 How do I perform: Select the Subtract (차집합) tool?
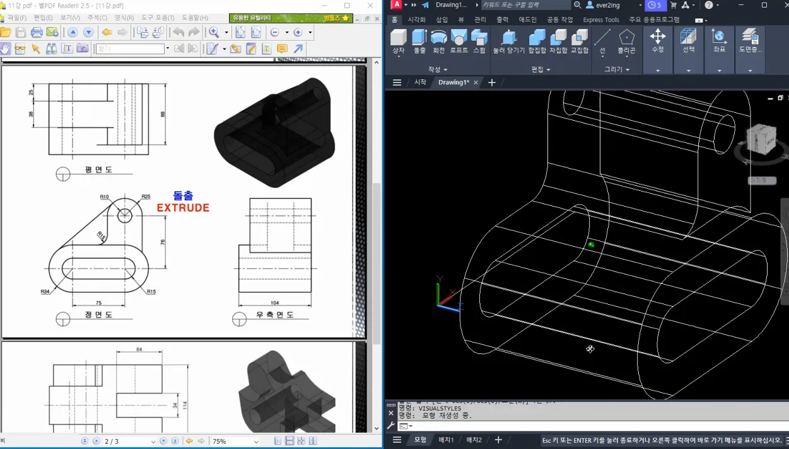point(558,41)
